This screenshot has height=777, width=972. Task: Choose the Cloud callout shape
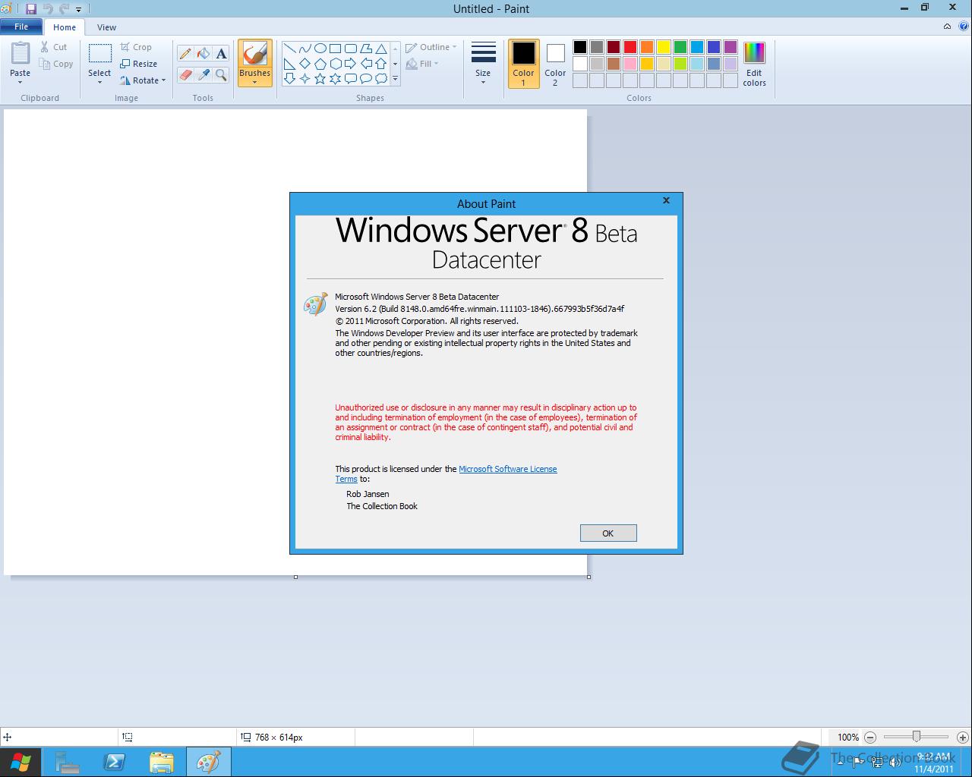(381, 78)
